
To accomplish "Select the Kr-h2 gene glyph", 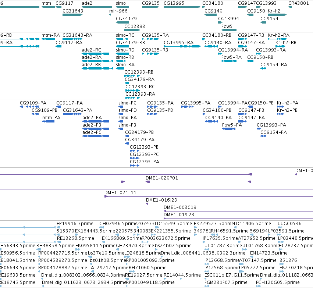I will [277, 15].
